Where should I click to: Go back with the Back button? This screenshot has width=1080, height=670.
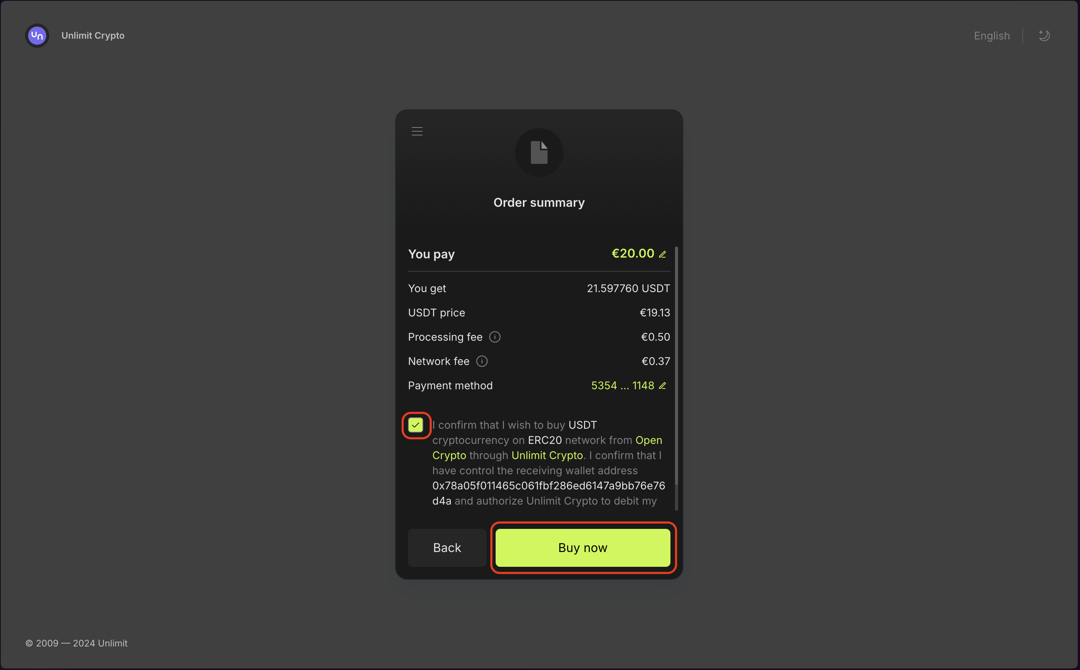pos(447,548)
